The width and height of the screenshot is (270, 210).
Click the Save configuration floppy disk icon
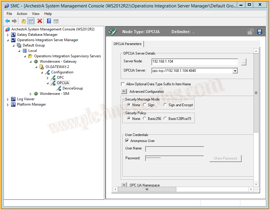(x=260, y=32)
